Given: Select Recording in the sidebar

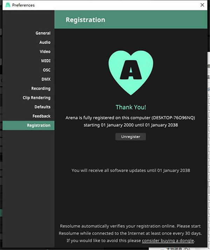Looking at the screenshot, I should pyautogui.click(x=41, y=88).
